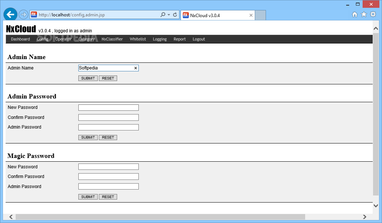Viewport: 382px width, 223px height.
Task: Reset the Admin Name form
Action: pyautogui.click(x=108, y=78)
